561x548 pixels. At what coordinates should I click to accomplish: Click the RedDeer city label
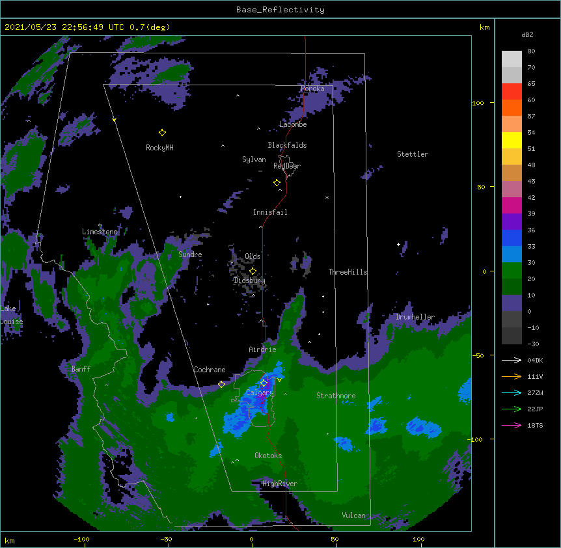coord(287,166)
